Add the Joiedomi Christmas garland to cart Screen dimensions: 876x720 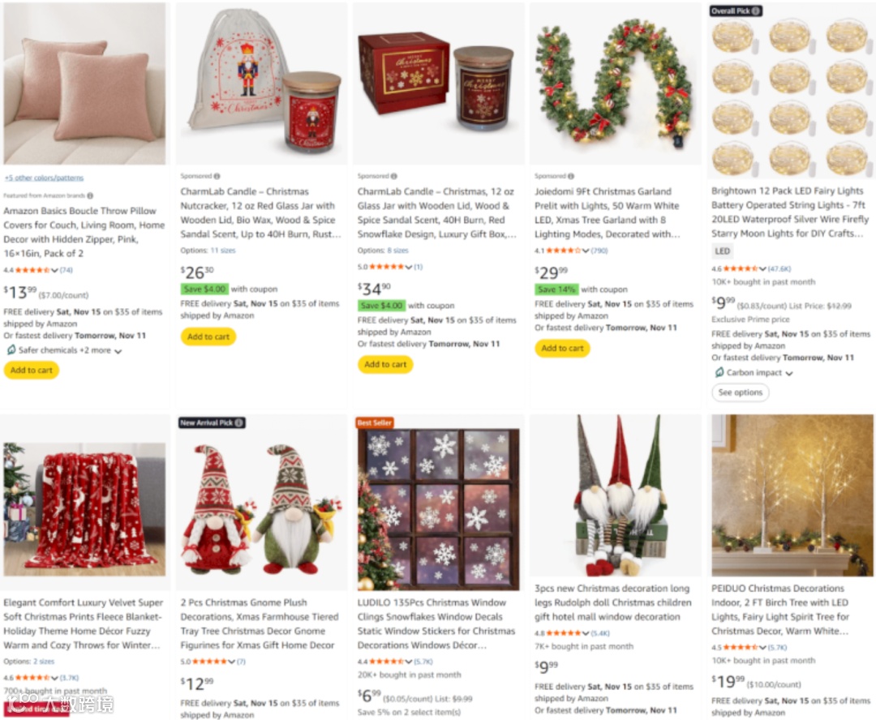[x=562, y=348]
